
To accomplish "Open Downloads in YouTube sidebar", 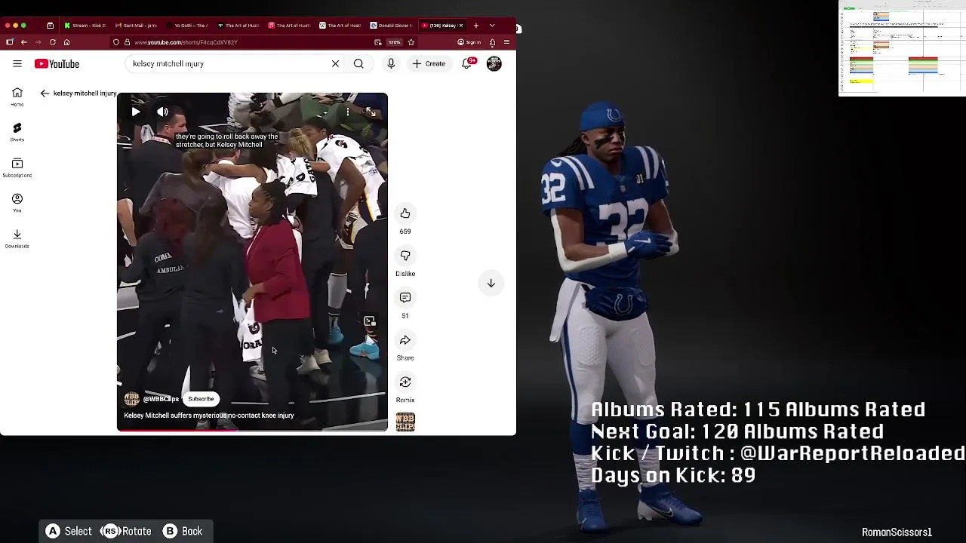I will pos(17,239).
